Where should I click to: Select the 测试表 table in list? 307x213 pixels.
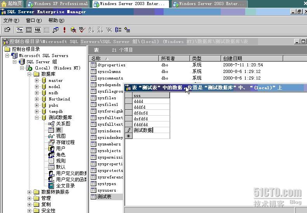point(104,197)
